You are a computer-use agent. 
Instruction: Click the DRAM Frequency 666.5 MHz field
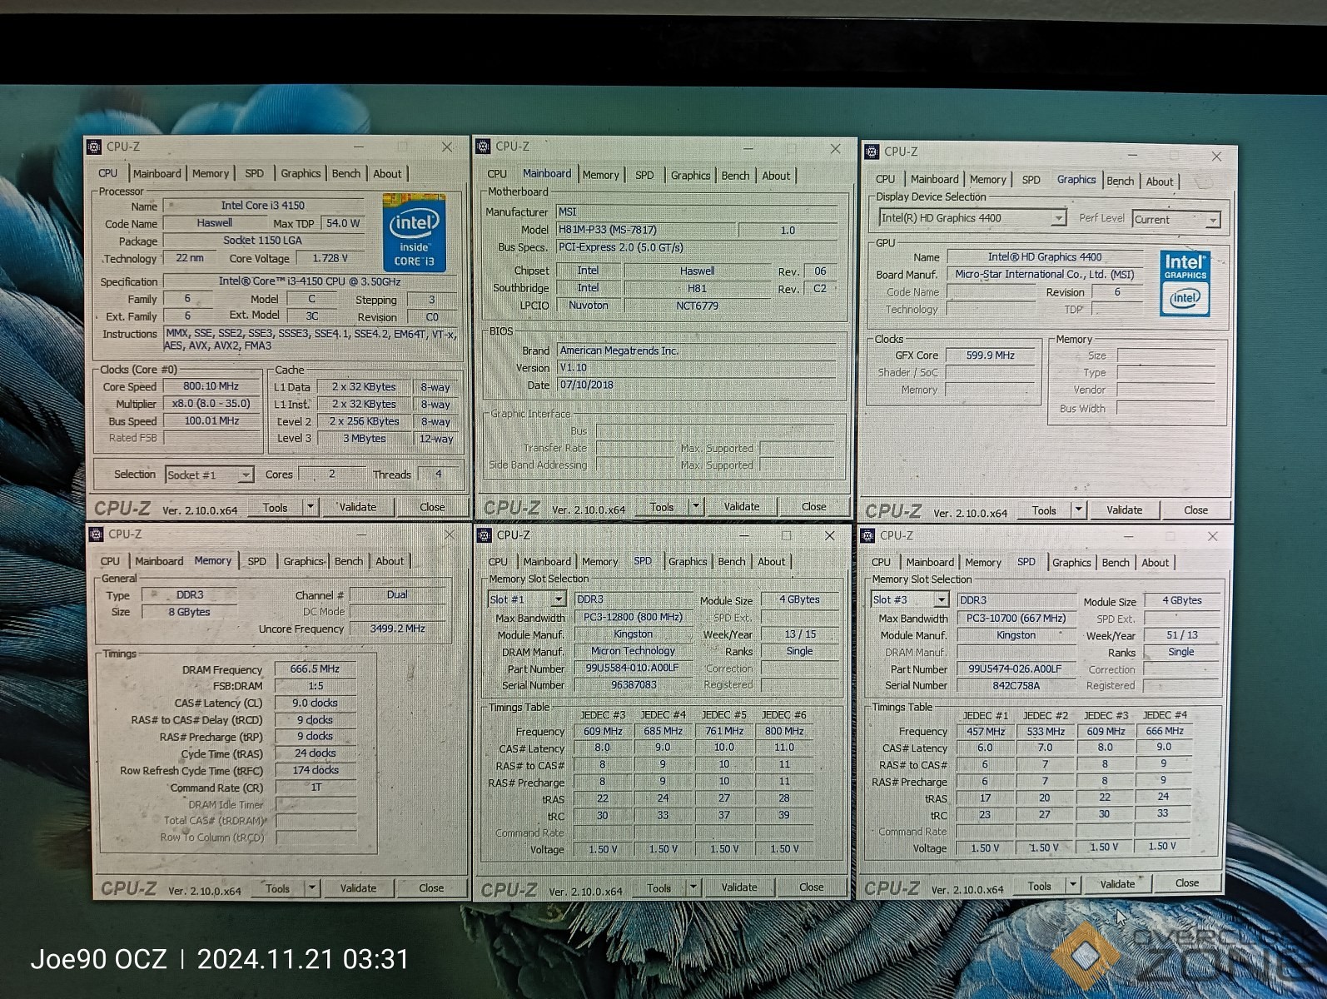pyautogui.click(x=315, y=669)
